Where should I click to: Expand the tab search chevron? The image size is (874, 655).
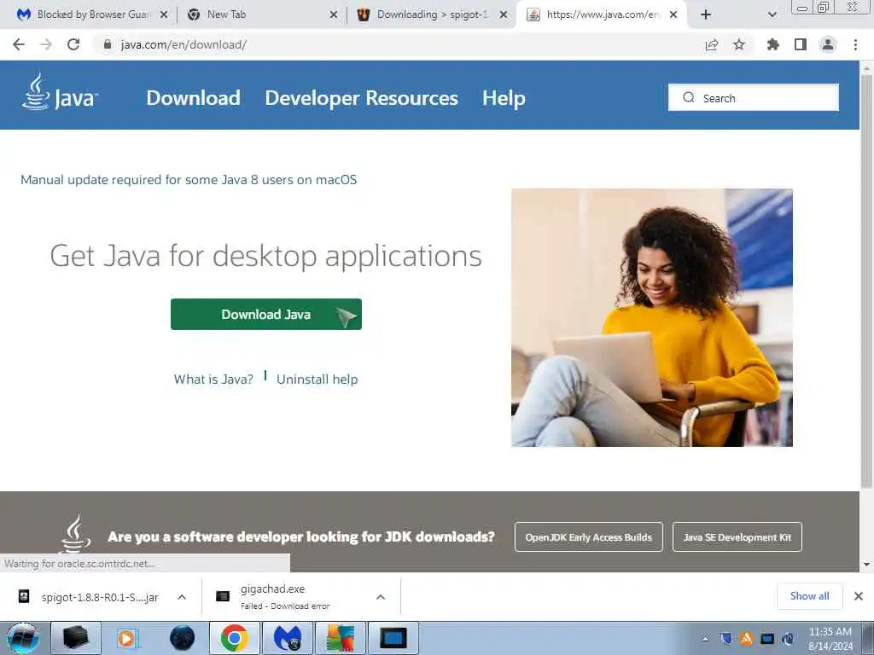pyautogui.click(x=772, y=14)
